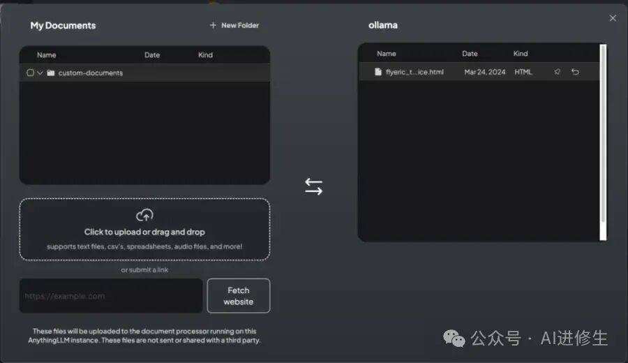The height and width of the screenshot is (363, 628).
Task: Click the plus icon beside New Folder
Action: pyautogui.click(x=213, y=25)
